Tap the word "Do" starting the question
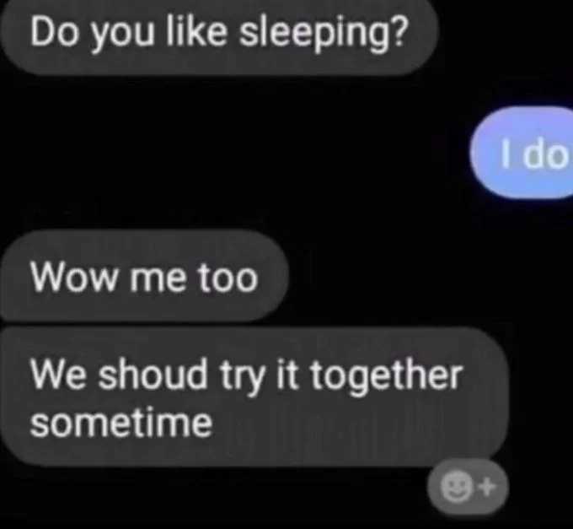Image resolution: width=573 pixels, height=529 pixels. tap(54, 31)
